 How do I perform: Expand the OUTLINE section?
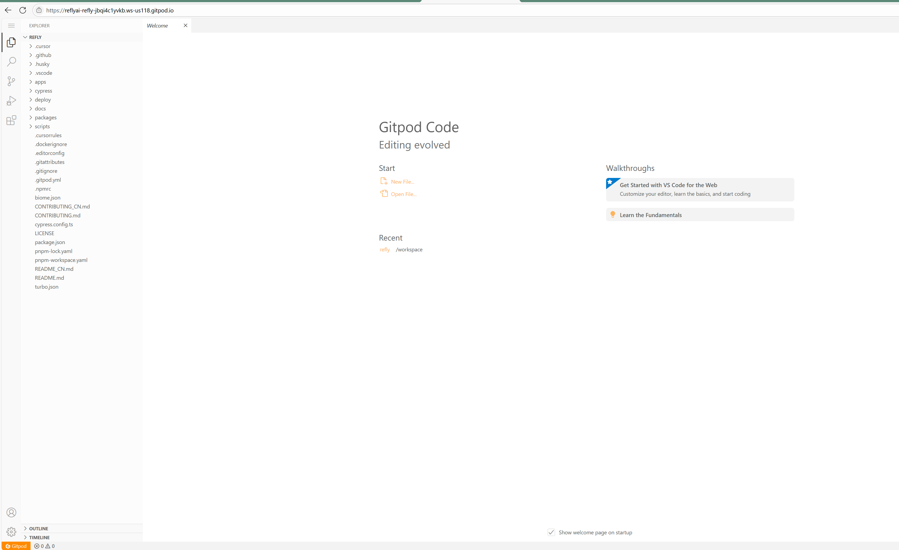coord(38,528)
